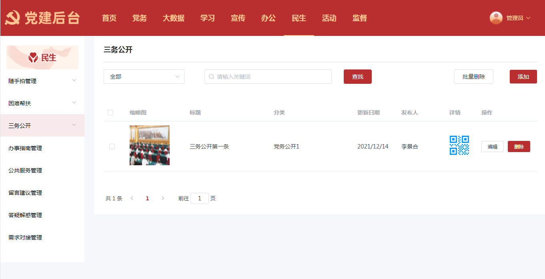545x279 pixels.
Task: Switch to the 大数据 top navigation tab
Action: pos(173,18)
